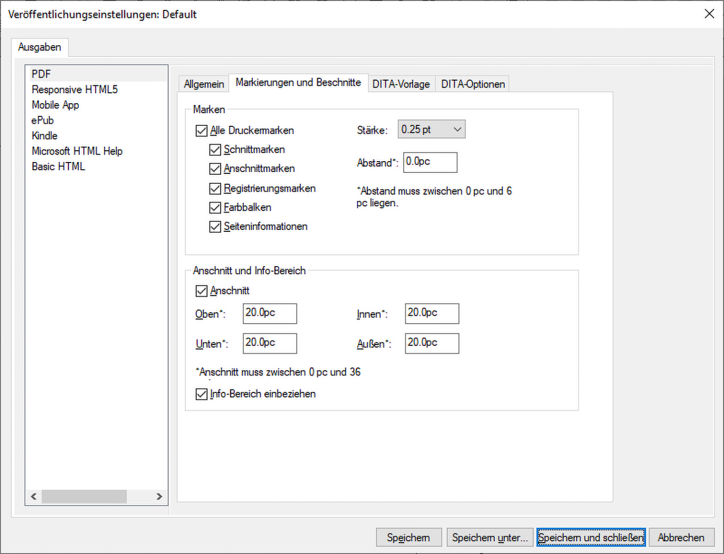Click Speichern unter... button
Viewport: 724px width, 554px height.
click(x=490, y=538)
